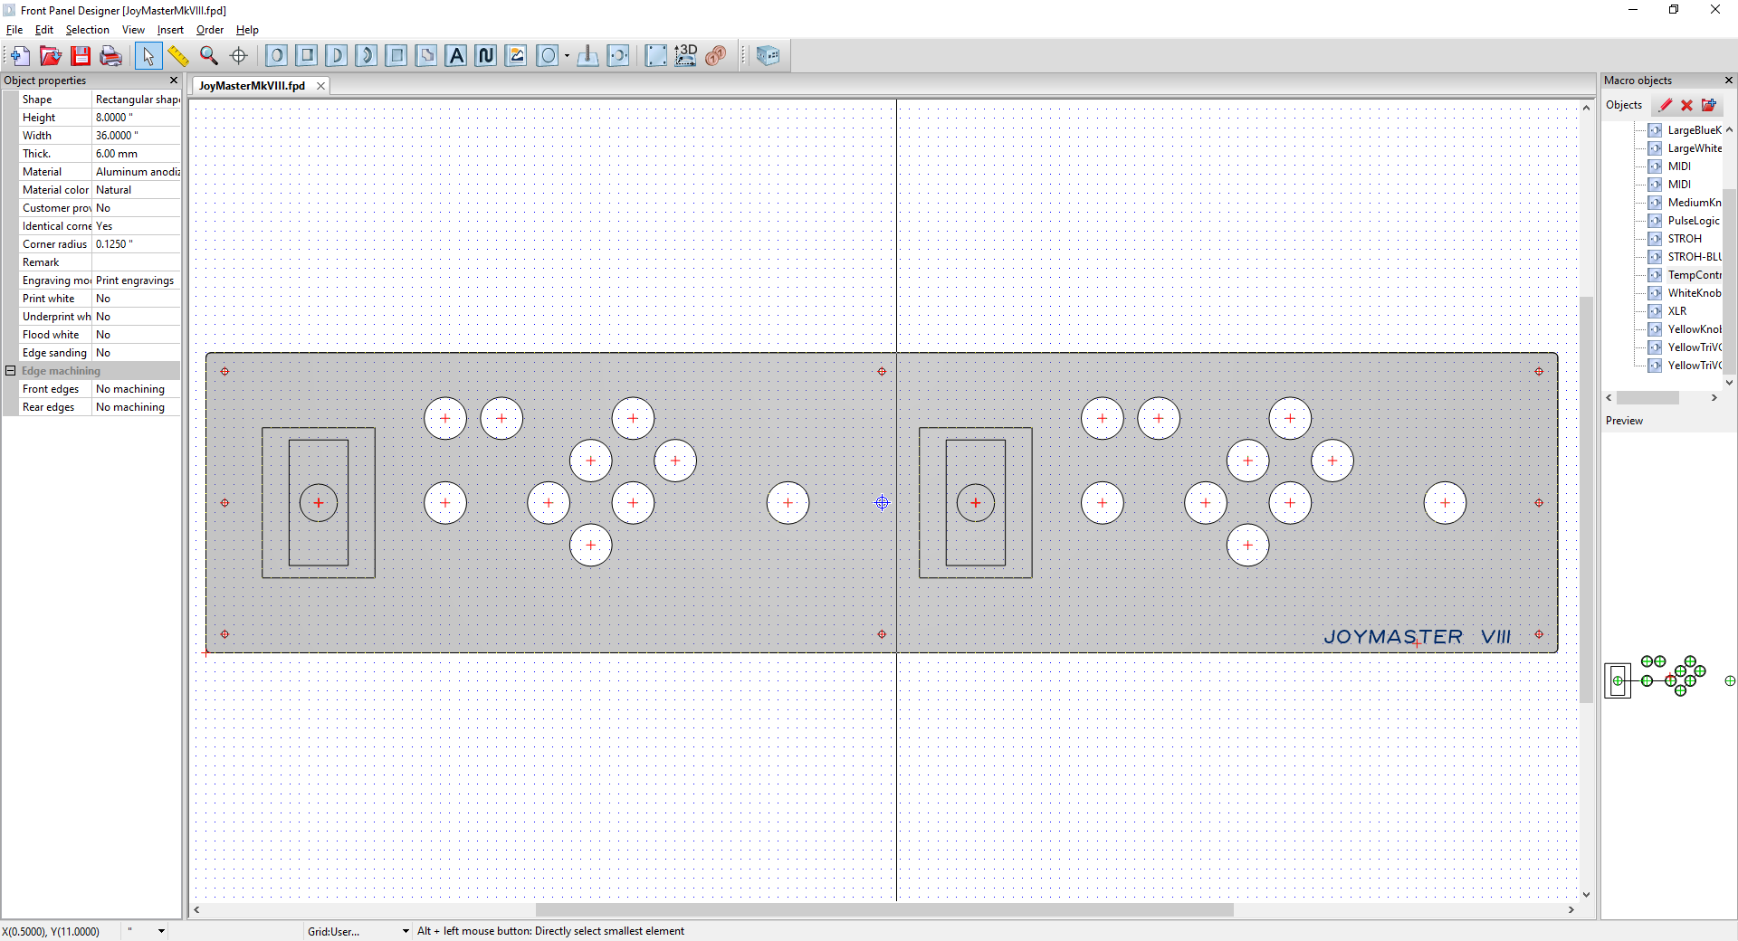Viewport: 1738px width, 941px height.
Task: Click the canvas horizontal scrollbar thumb
Action: coord(883,910)
